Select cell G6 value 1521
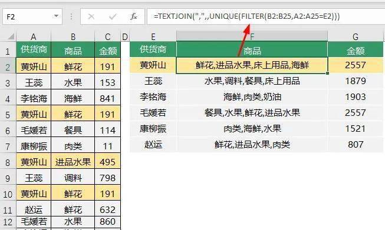Image resolution: width=385 pixels, height=230 pixels. [356, 129]
